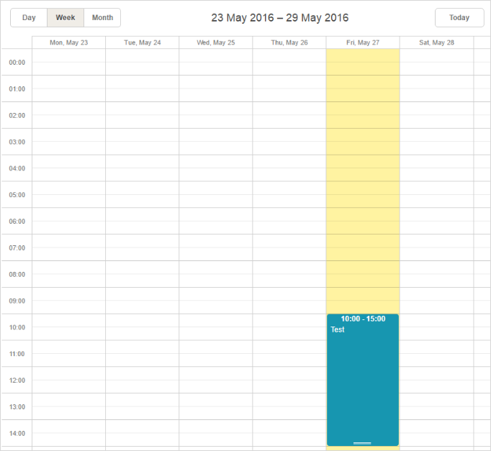Click the 23 May 2016 – 29 May 2016 title
Image resolution: width=491 pixels, height=451 pixels.
pyautogui.click(x=279, y=17)
